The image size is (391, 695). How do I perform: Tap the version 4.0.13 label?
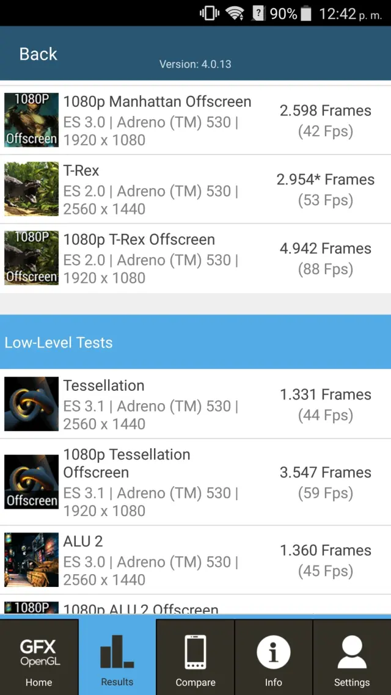[x=195, y=64]
